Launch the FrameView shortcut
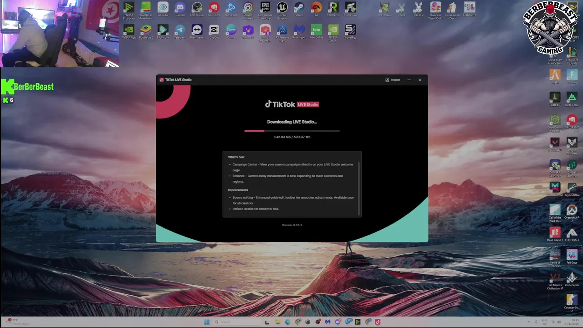 [x=350, y=10]
